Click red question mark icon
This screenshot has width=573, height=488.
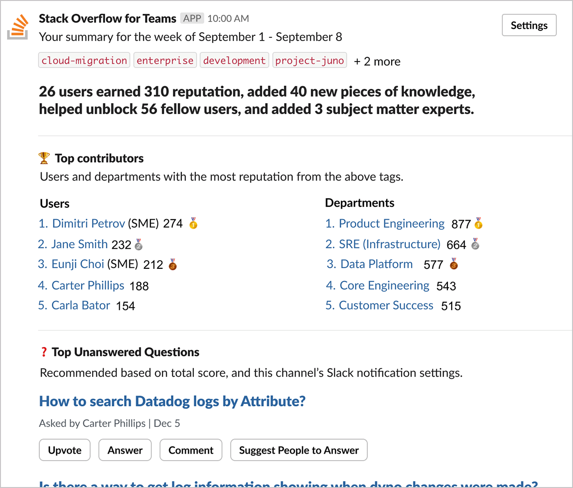tap(44, 352)
